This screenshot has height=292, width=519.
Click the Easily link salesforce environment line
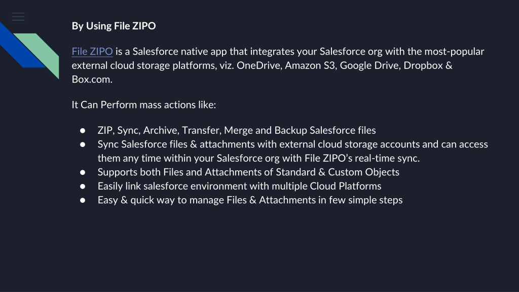(239, 186)
